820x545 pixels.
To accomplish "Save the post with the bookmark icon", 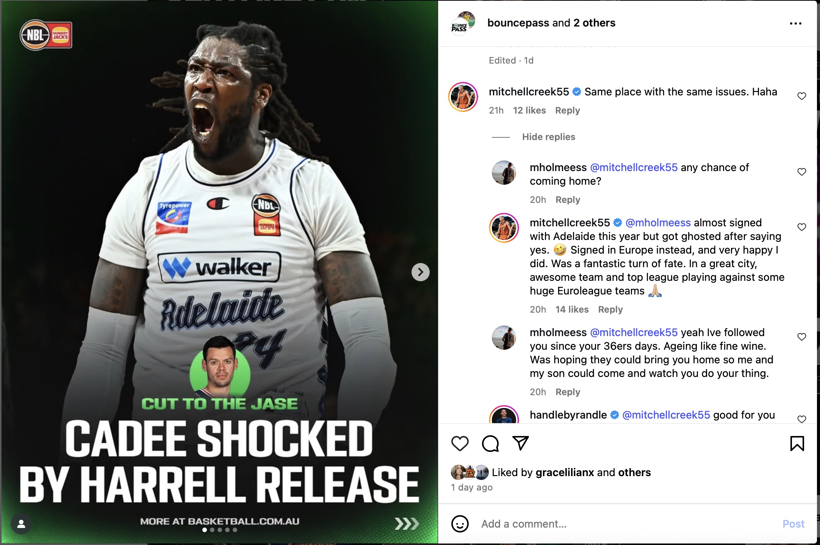I will pyautogui.click(x=797, y=443).
